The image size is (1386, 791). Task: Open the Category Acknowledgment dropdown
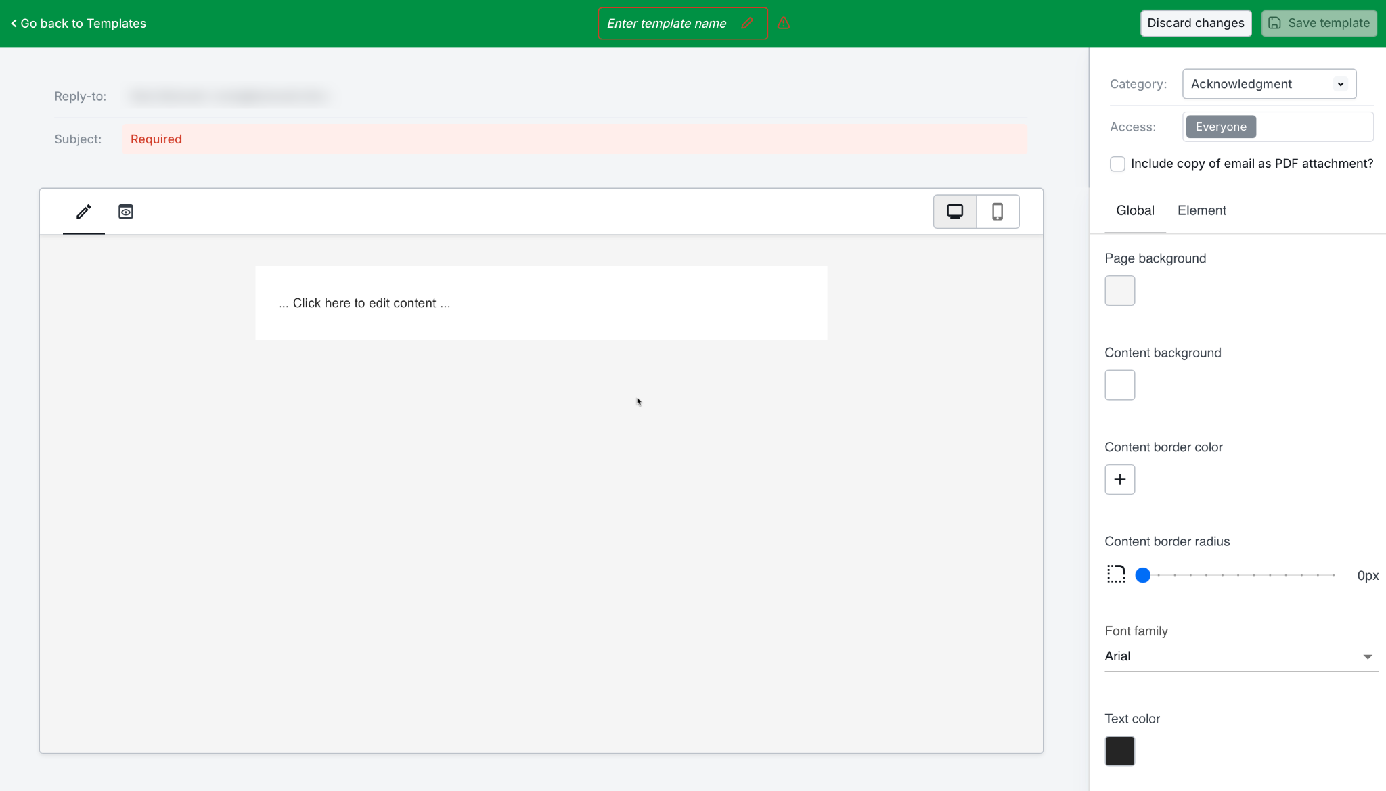[x=1268, y=84]
